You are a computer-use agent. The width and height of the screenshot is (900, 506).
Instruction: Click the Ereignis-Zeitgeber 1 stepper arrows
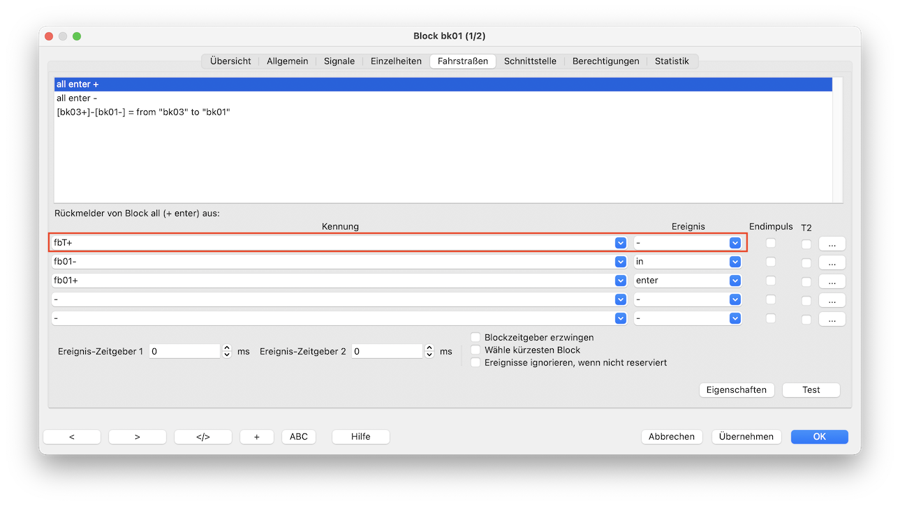tap(227, 352)
